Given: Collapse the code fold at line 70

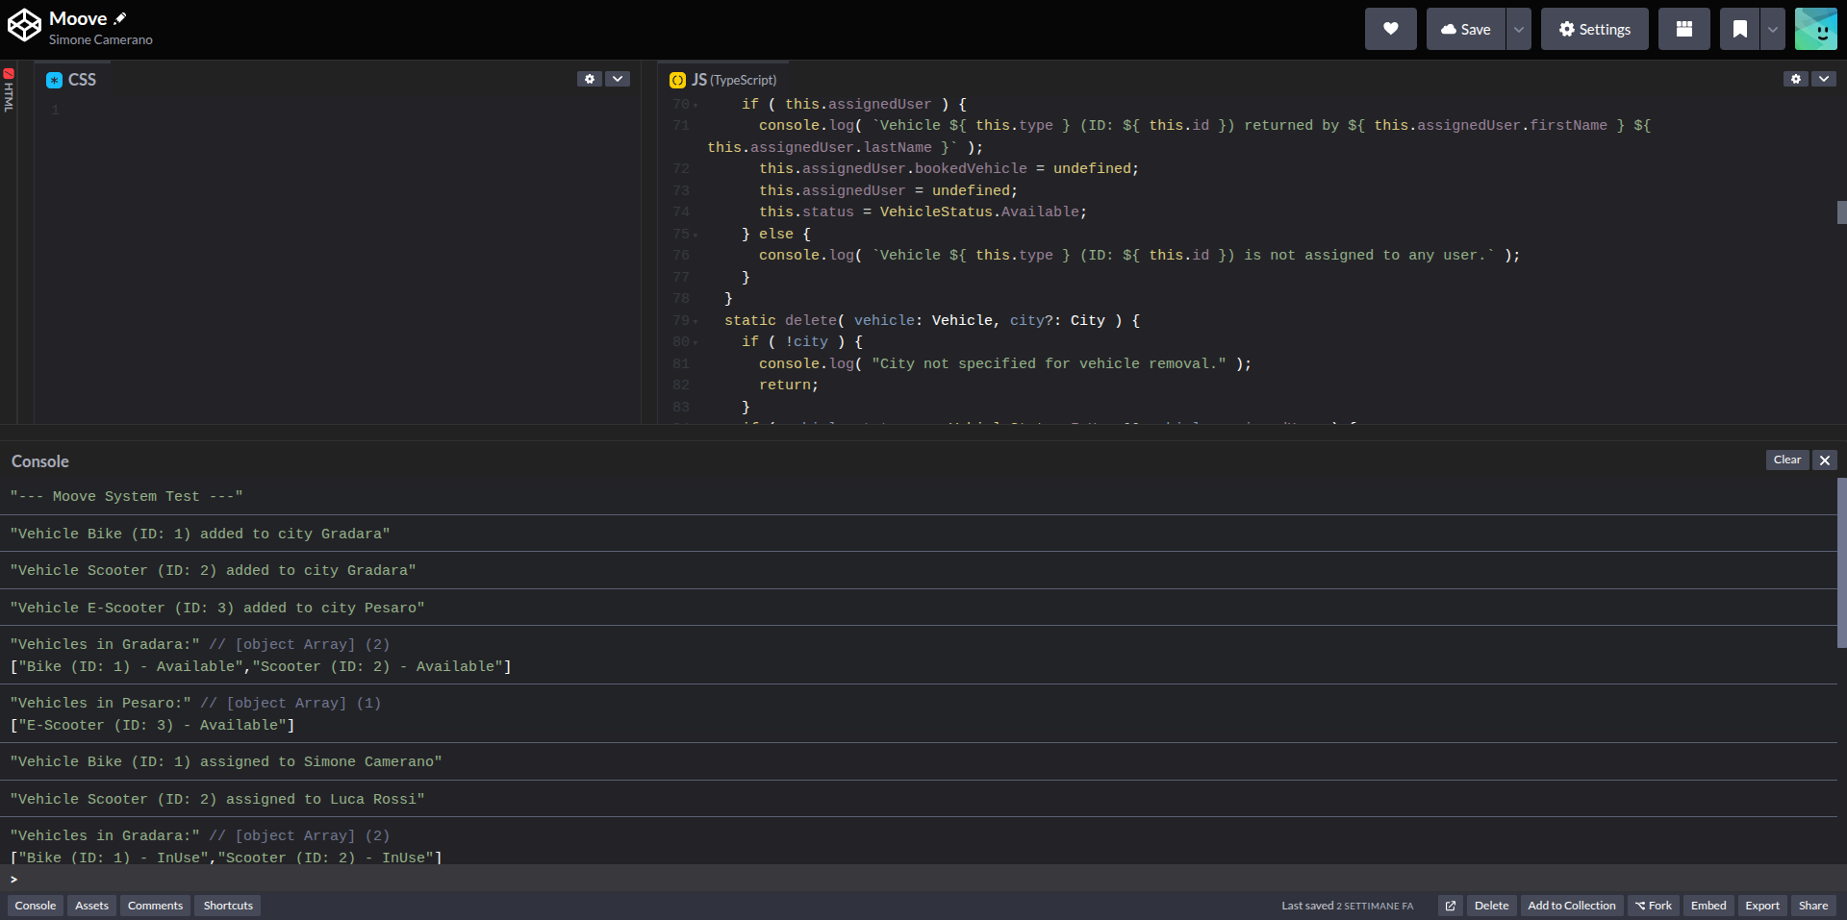Looking at the screenshot, I should pyautogui.click(x=696, y=105).
